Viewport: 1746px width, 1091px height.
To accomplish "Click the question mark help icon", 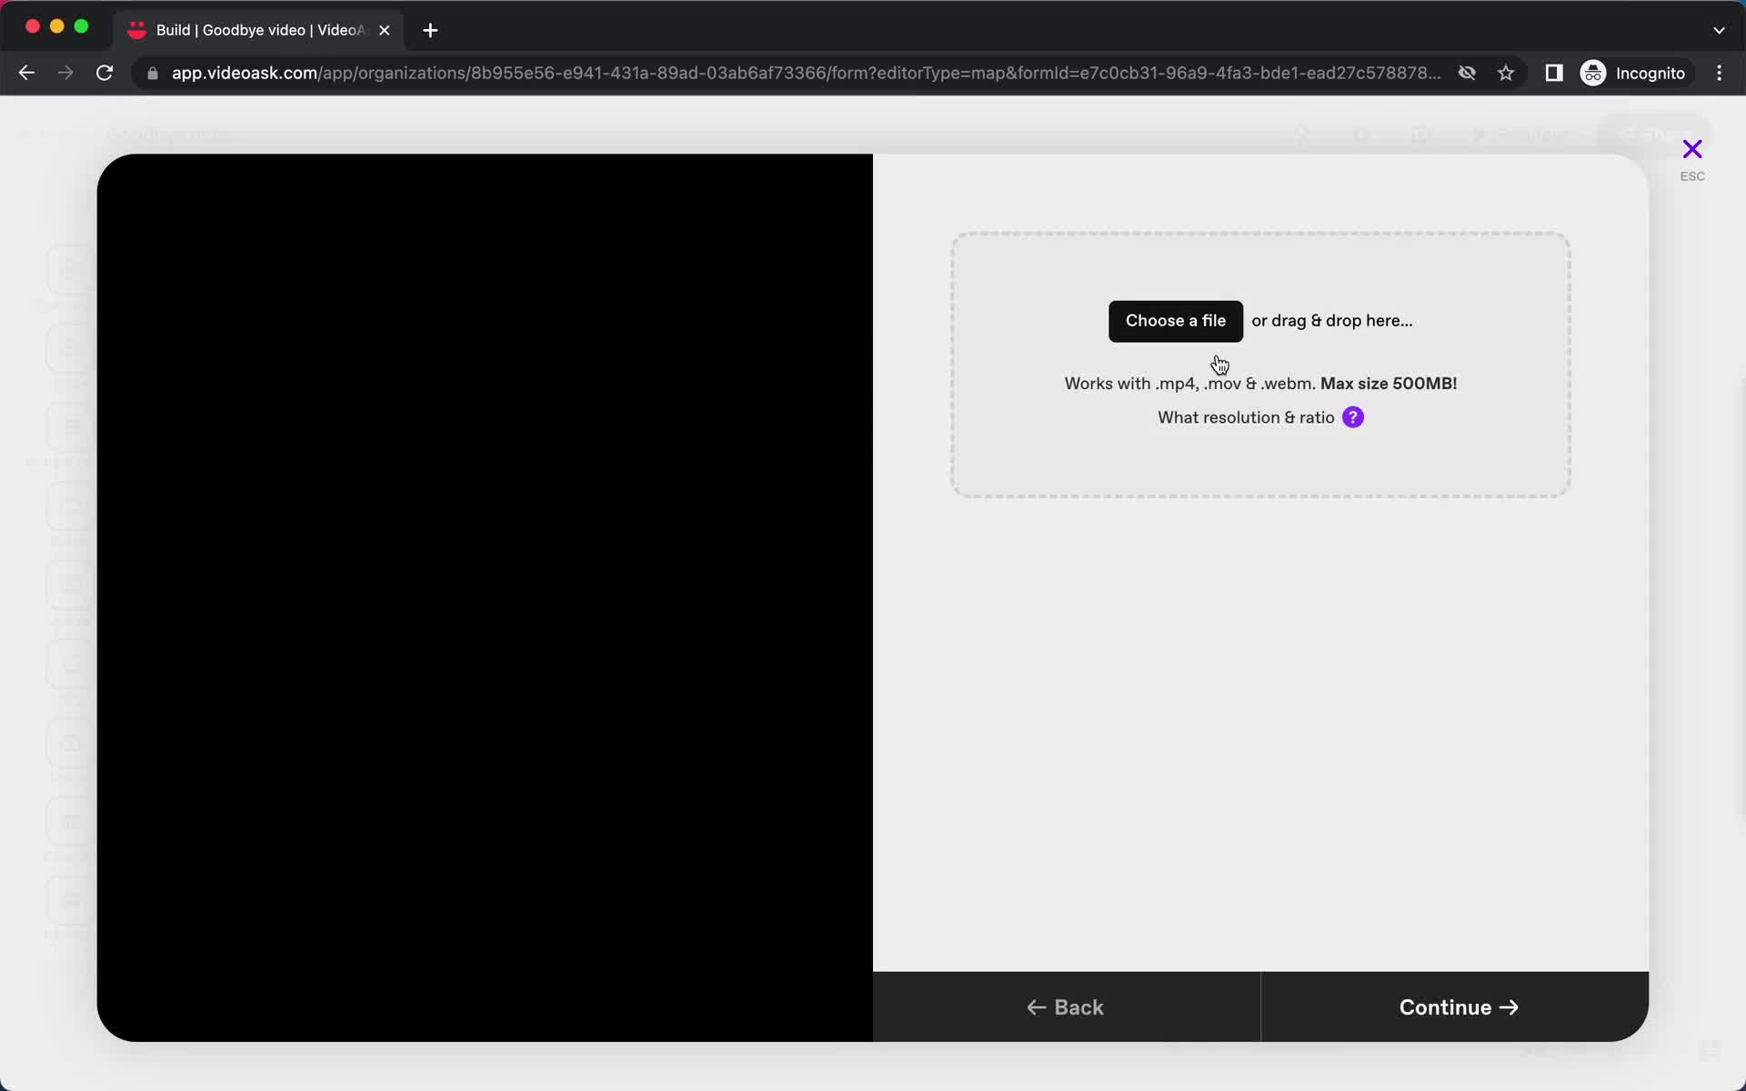I will (1354, 416).
